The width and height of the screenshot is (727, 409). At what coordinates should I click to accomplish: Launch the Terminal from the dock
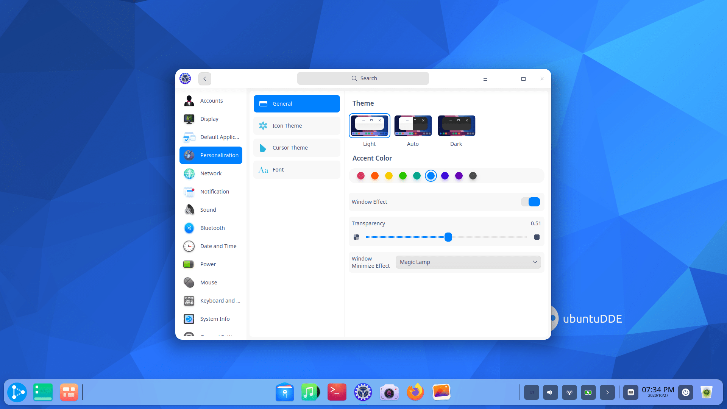[337, 392]
